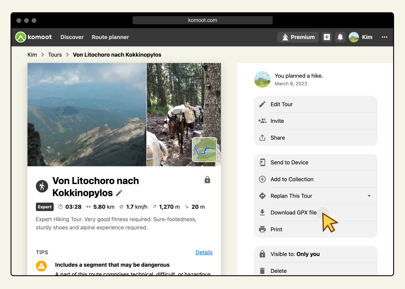The height and width of the screenshot is (289, 405).
Task: Go to Route planner
Action: (110, 37)
